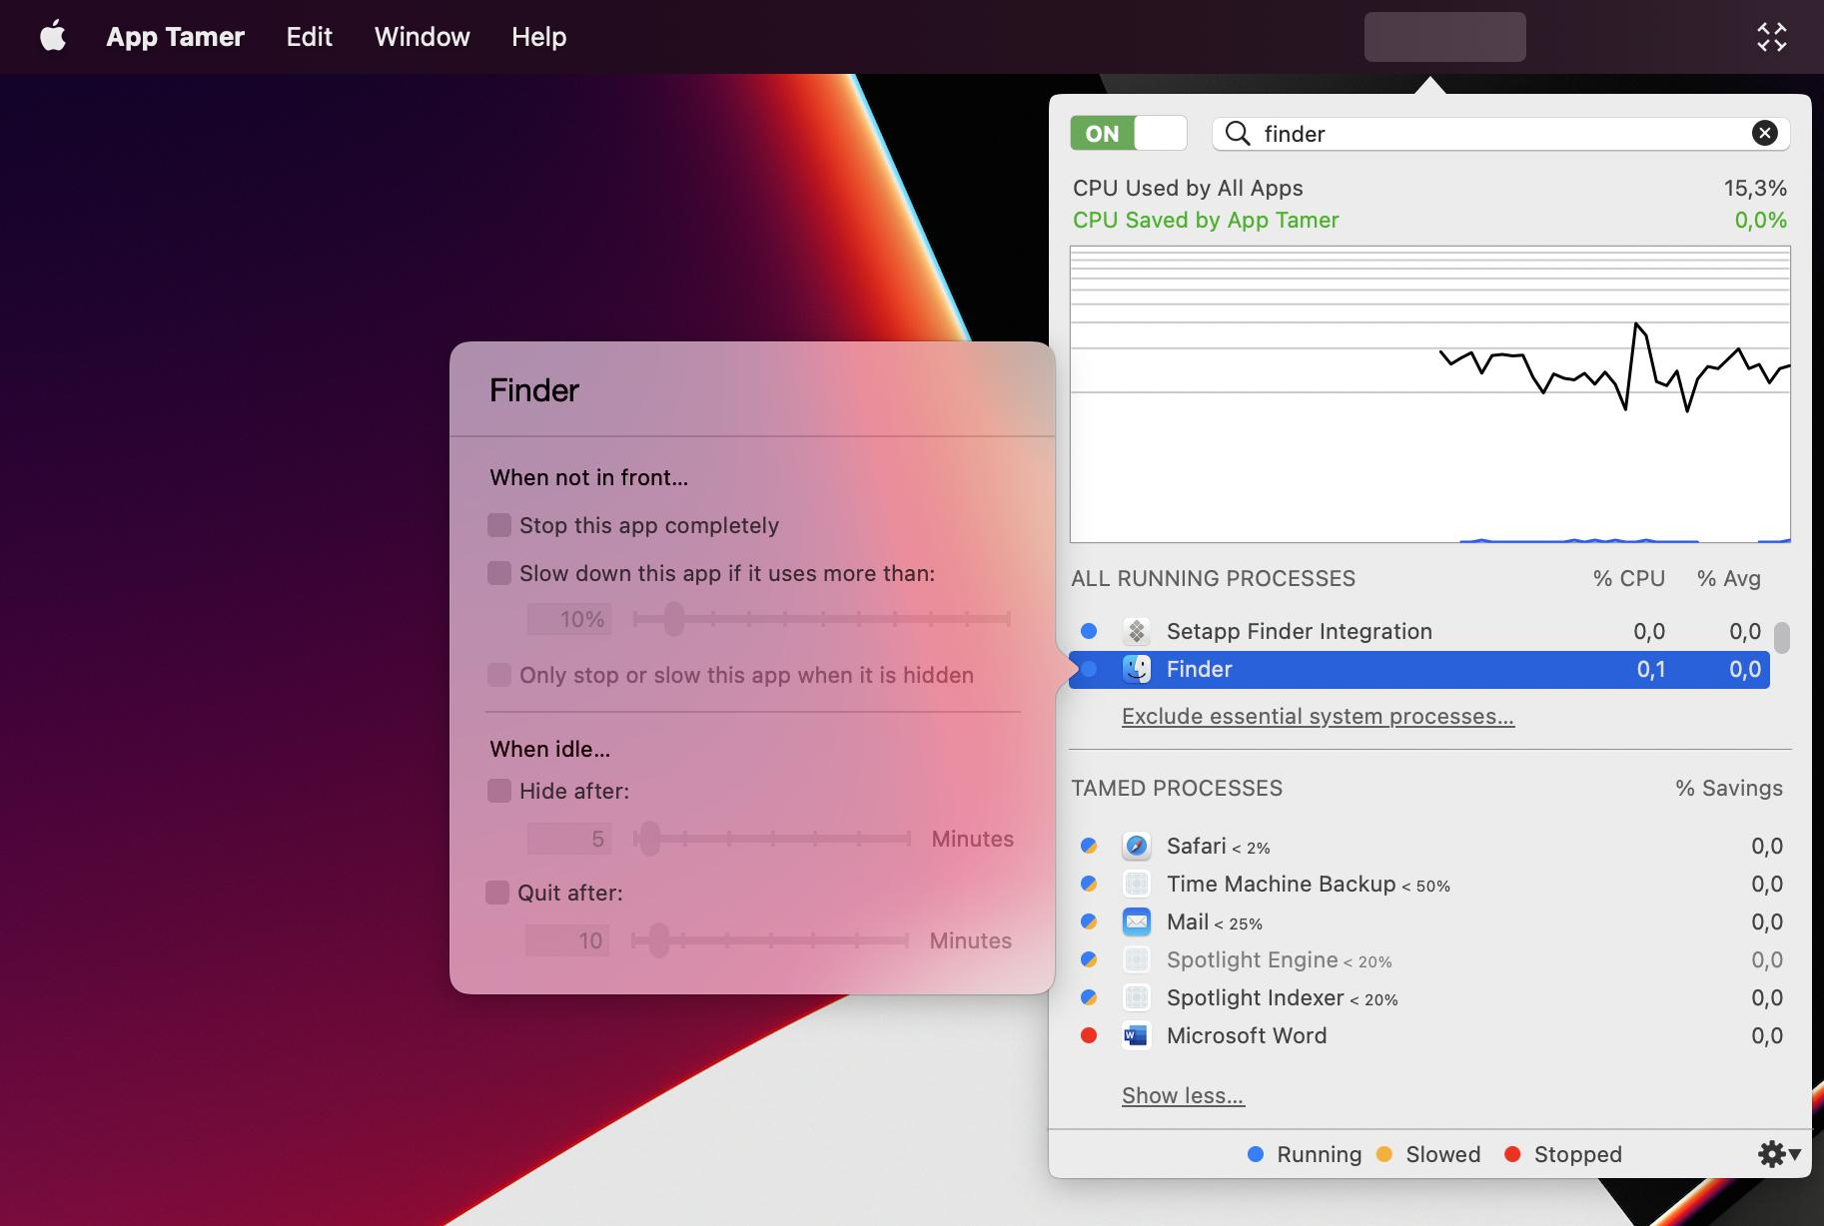Screen dimensions: 1824x1226
Task: Click the status dot beside Safari
Action: point(1089,846)
